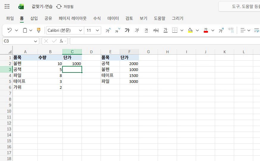Click the Undo arrow icon
Viewport: 260px width, 161px height.
pyautogui.click(x=10, y=30)
